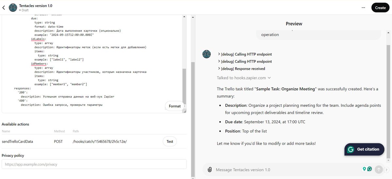Click the Format button in schema editor

pyautogui.click(x=175, y=106)
